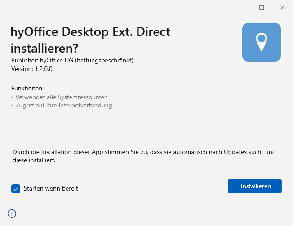This screenshot has height=226, width=293.
Task: Maximize the installer window
Action: tap(261, 8)
